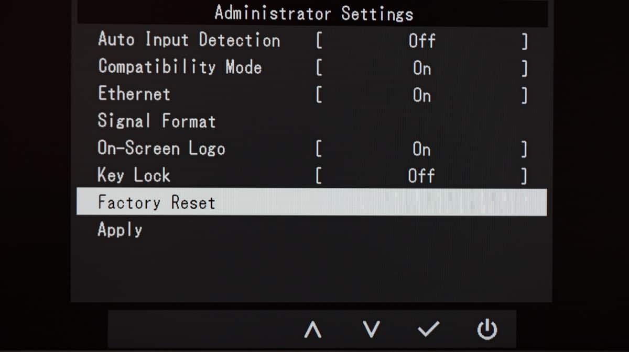Image resolution: width=629 pixels, height=352 pixels.
Task: Select the Compatibility Mode entry
Action: point(180,67)
